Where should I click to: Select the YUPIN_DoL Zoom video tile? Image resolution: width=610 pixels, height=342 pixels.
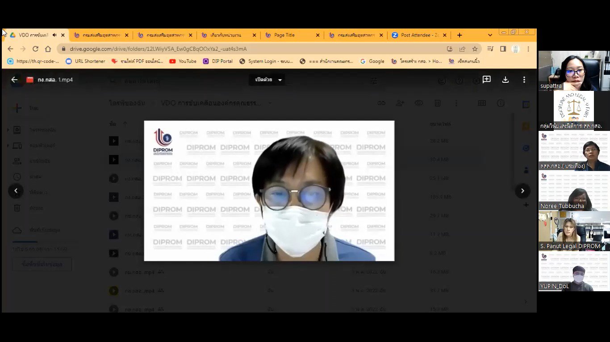click(574, 271)
